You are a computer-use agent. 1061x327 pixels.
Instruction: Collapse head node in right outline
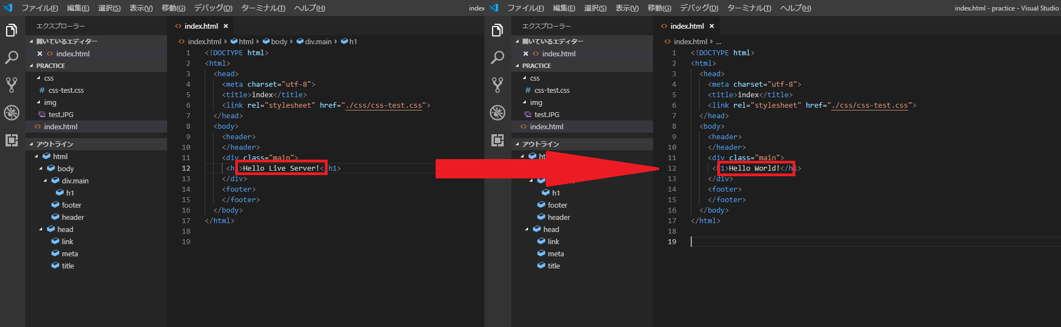point(527,229)
